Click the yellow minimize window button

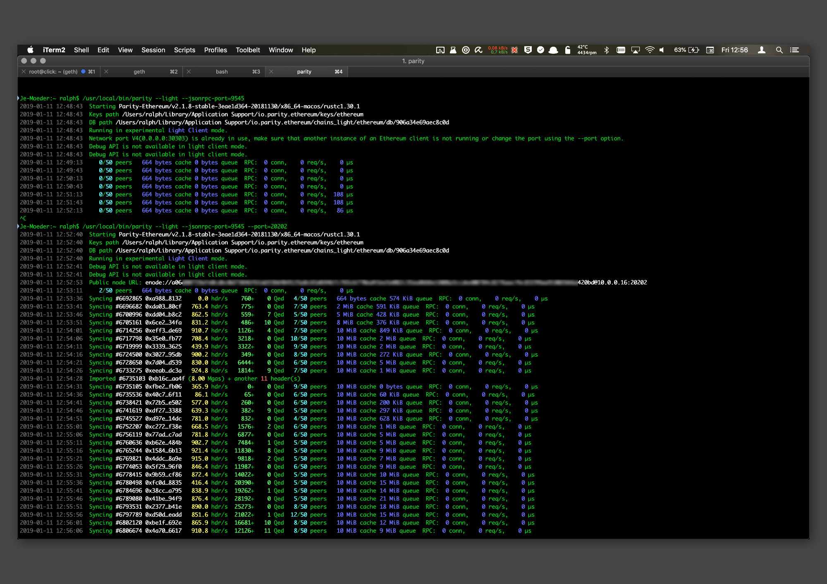point(33,61)
